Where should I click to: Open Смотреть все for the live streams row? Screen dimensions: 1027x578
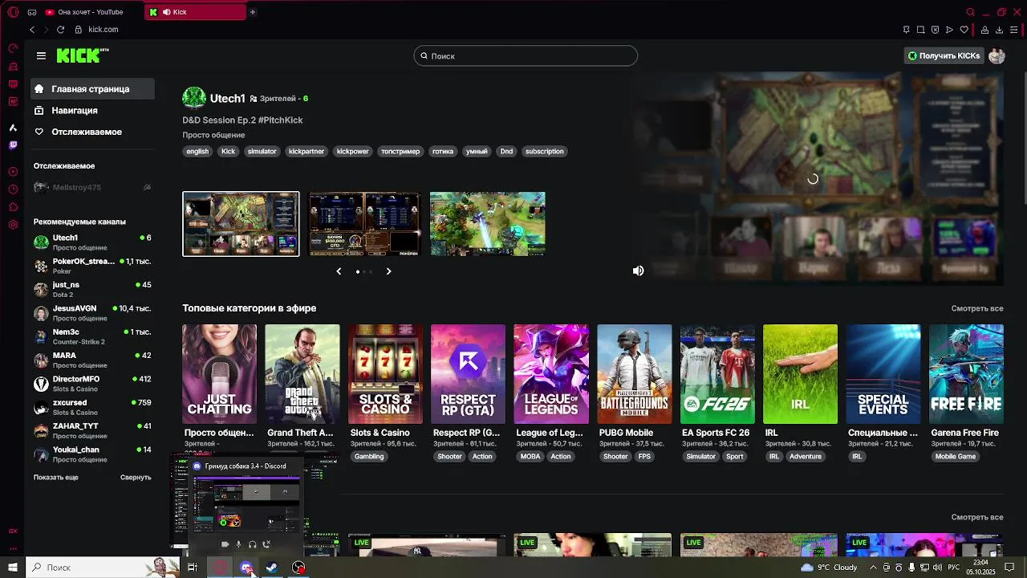click(977, 517)
